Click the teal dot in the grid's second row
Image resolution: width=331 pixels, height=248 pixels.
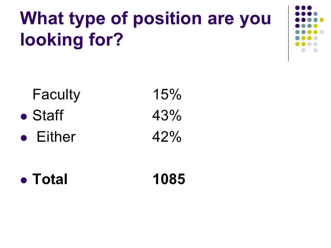[315, 14]
